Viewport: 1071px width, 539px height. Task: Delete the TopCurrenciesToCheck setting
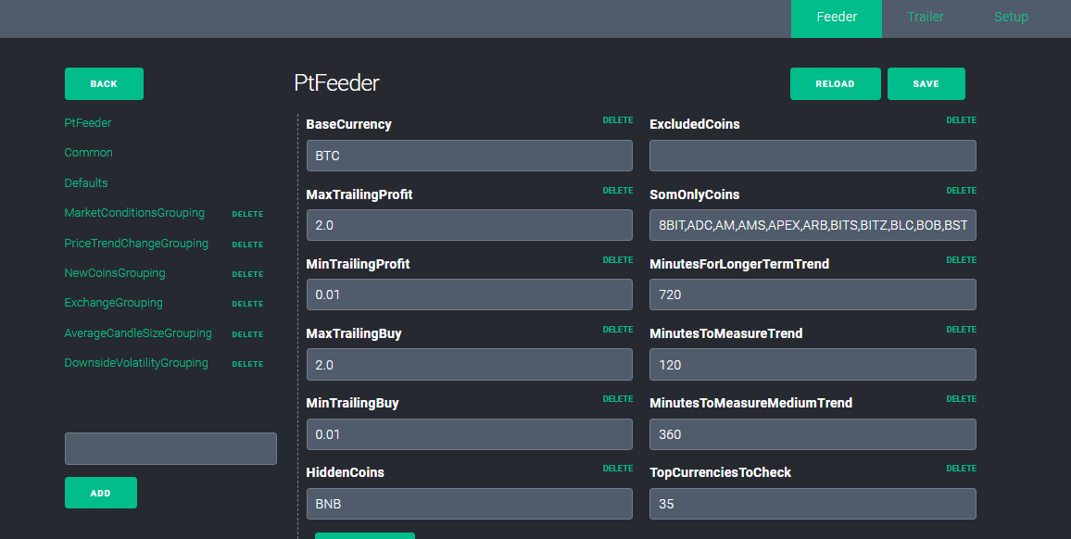point(961,469)
